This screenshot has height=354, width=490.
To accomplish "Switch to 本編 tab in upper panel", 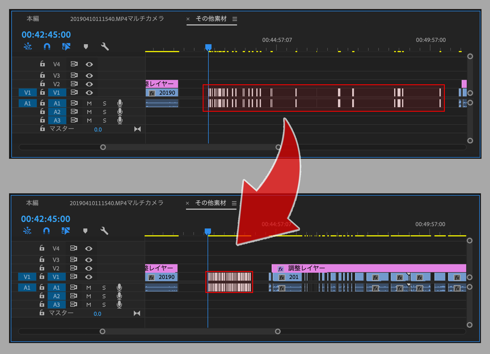I will [33, 19].
